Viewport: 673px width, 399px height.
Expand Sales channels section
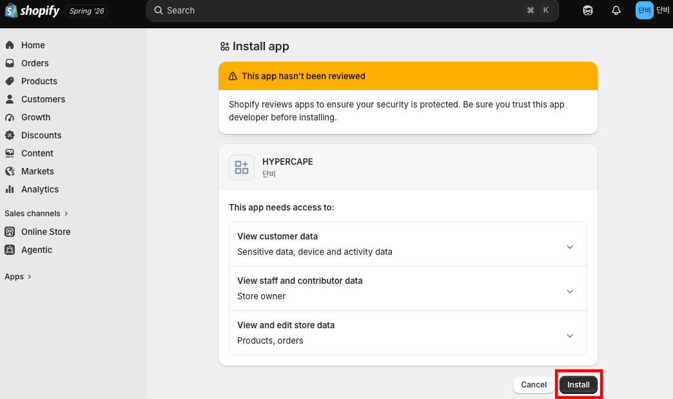37,213
